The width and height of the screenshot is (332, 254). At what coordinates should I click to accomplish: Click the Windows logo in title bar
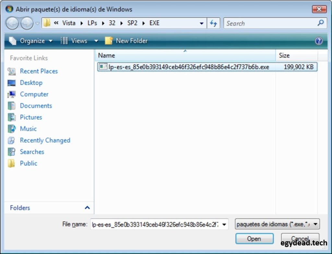click(x=9, y=9)
